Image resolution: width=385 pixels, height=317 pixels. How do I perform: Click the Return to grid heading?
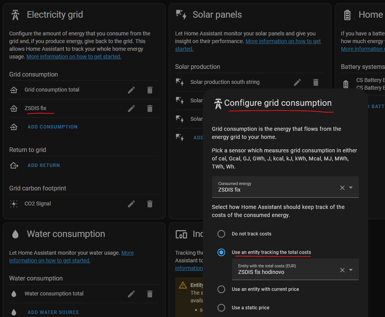28,150
